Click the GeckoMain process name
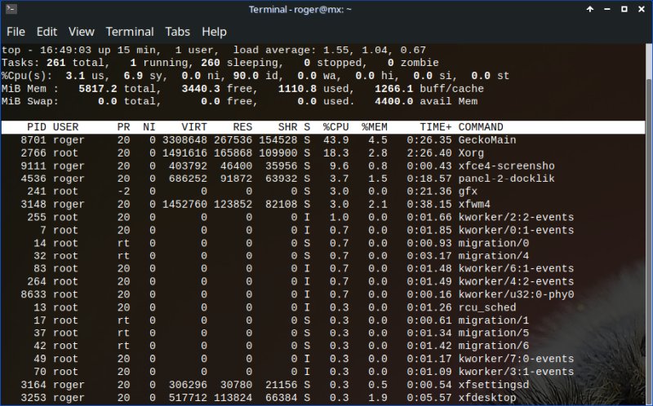This screenshot has height=406, width=653. click(487, 140)
